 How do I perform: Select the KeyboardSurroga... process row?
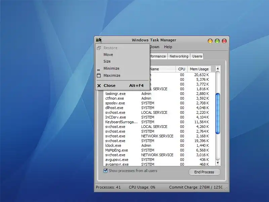click(x=159, y=122)
